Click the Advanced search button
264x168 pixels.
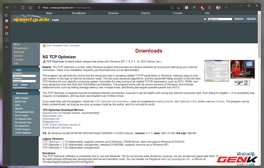tap(251, 19)
